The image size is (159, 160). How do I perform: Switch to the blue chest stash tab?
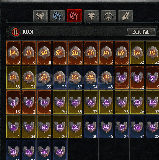pos(57,16)
